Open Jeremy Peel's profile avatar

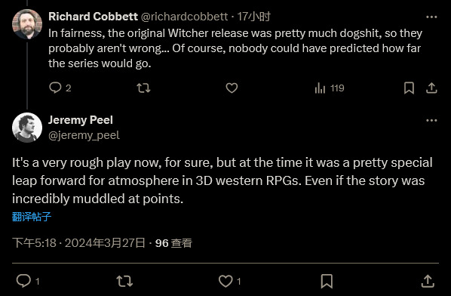[x=27, y=128]
